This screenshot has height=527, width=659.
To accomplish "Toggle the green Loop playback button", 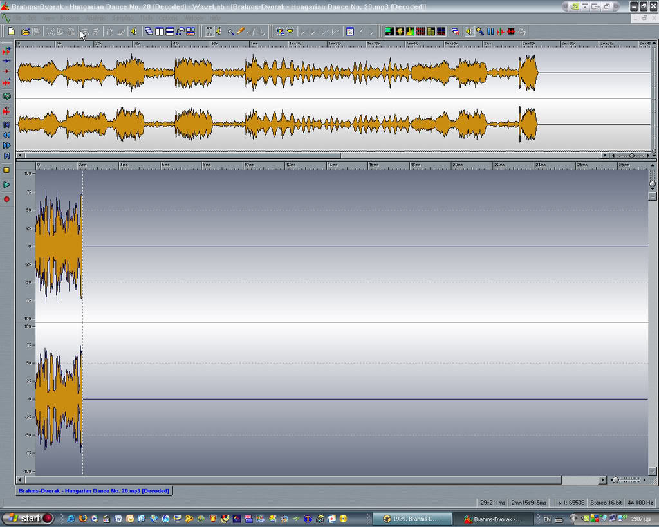I will (x=6, y=96).
